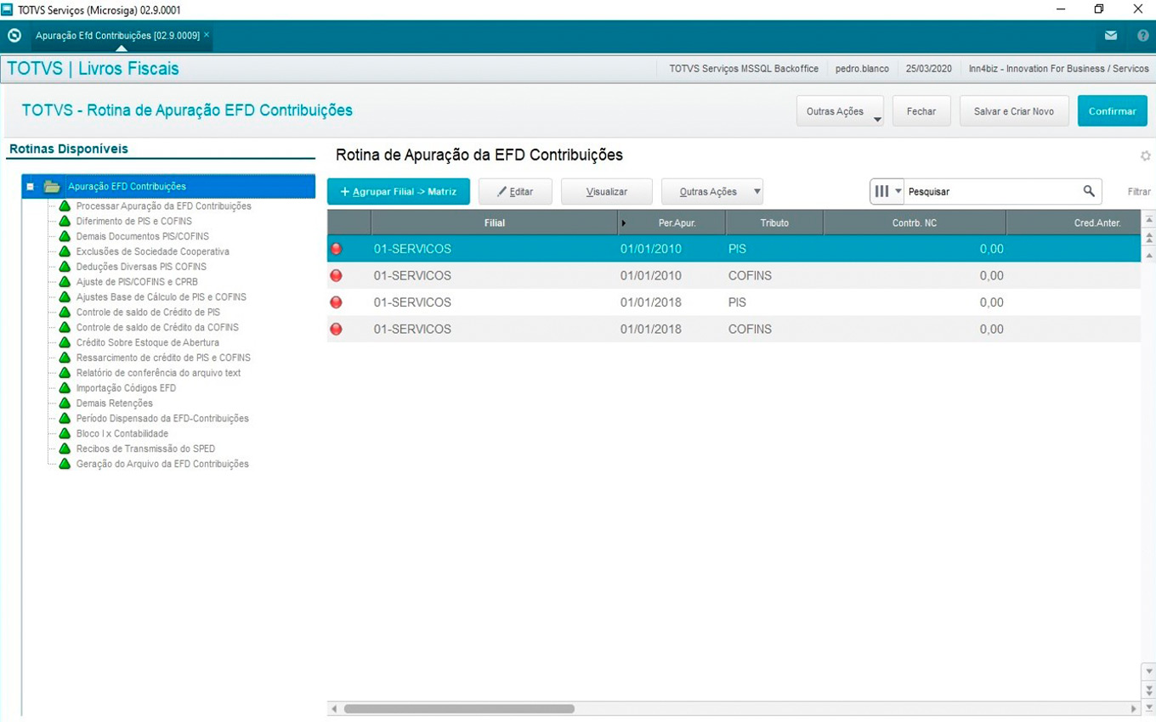
Task: Collapse the Apuração EFD Contribuições tree node
Action: pyautogui.click(x=31, y=187)
